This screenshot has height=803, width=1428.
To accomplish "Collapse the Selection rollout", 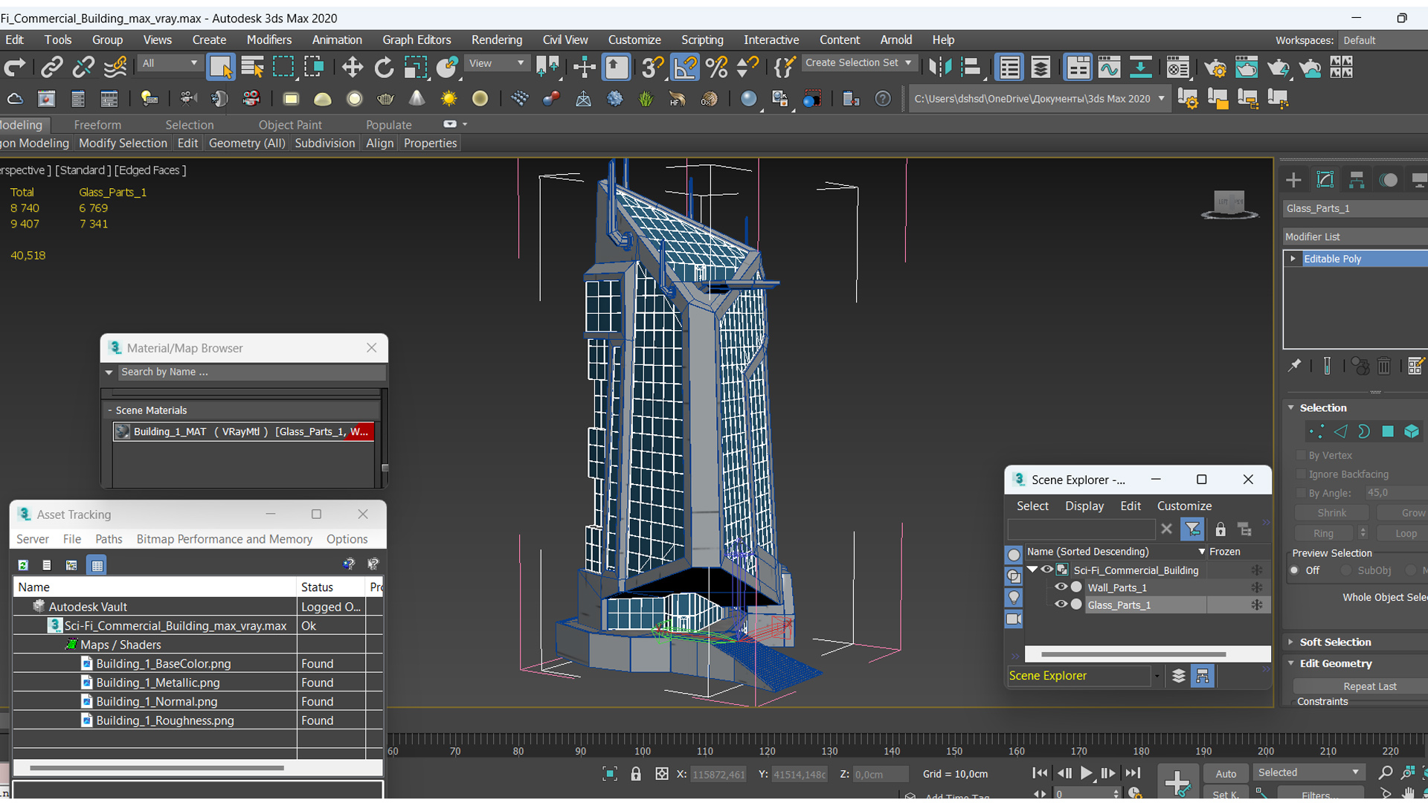I will pyautogui.click(x=1291, y=407).
